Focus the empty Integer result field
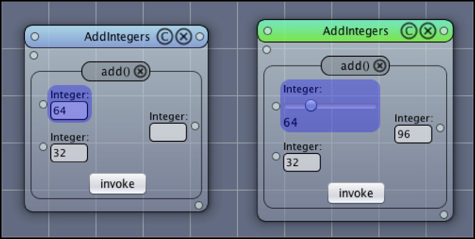 (x=168, y=132)
